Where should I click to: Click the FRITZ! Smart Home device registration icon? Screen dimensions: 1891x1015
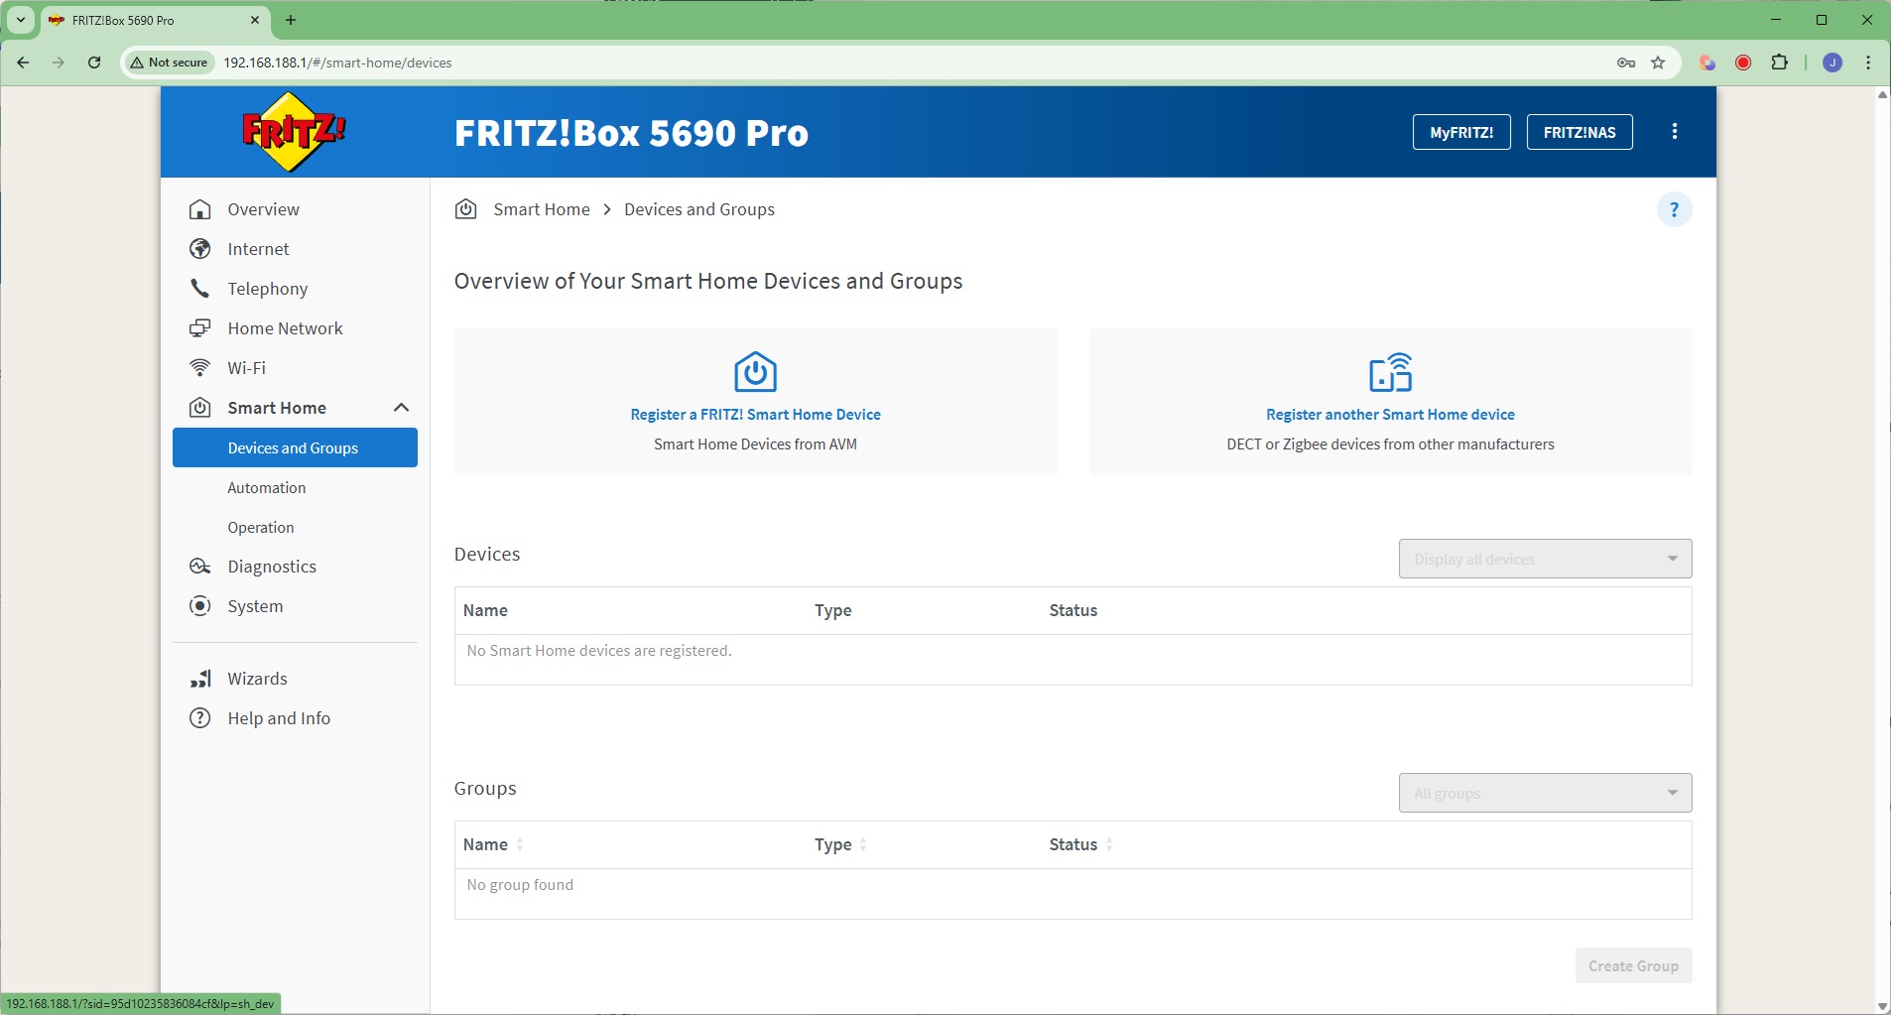[x=755, y=373]
